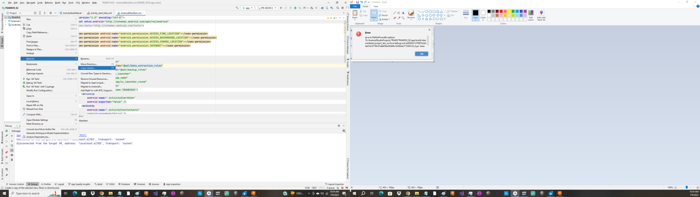The width and height of the screenshot is (700, 197).
Task: Open the app run configuration dropdown
Action: pyautogui.click(x=247, y=8)
